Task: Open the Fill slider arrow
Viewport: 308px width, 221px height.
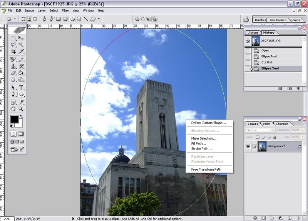Action: (x=303, y=137)
